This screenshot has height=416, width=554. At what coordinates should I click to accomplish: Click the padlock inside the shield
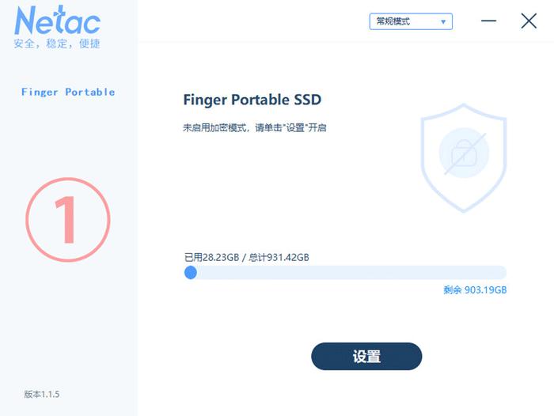click(464, 153)
